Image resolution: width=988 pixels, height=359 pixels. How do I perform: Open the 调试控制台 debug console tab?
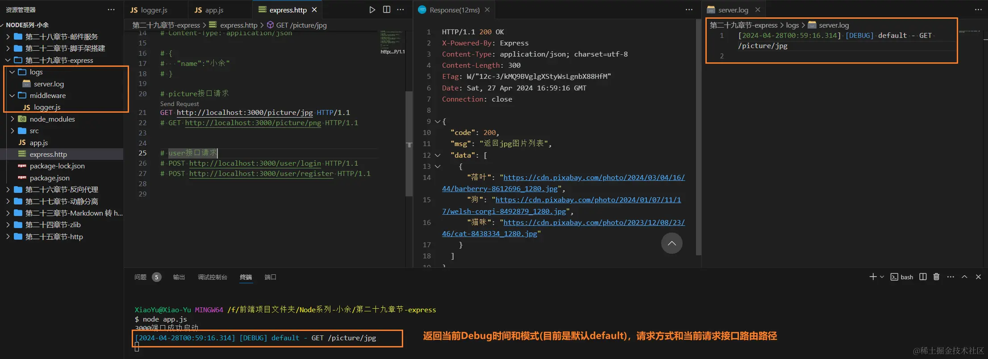pyautogui.click(x=213, y=277)
